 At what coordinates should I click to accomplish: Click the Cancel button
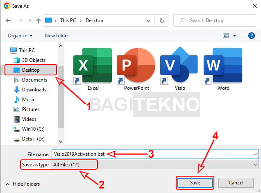coord(236,183)
